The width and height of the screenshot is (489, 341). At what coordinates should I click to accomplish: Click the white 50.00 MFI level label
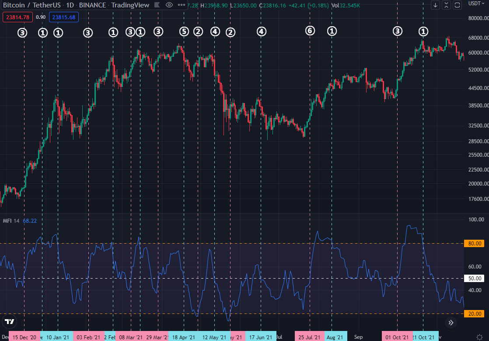(x=474, y=279)
